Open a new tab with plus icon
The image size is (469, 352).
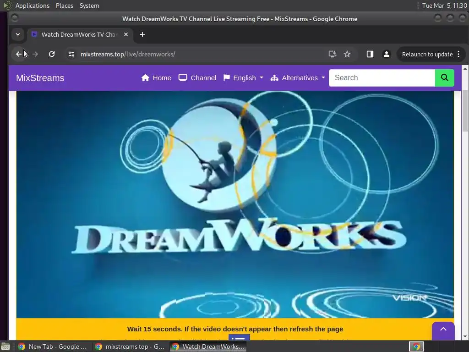click(142, 34)
